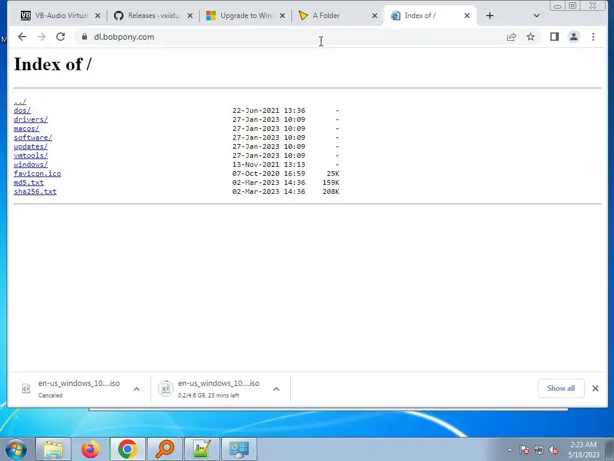Bookmark this page with the star icon
The height and width of the screenshot is (461, 614).
(x=531, y=37)
